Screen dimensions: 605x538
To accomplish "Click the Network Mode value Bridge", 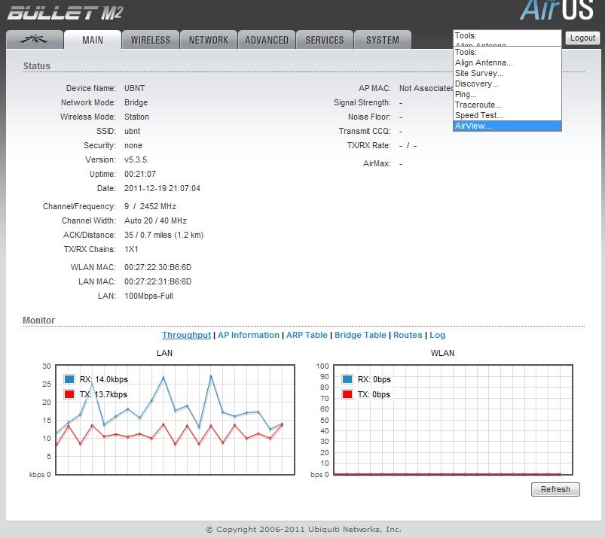I will tap(136, 102).
